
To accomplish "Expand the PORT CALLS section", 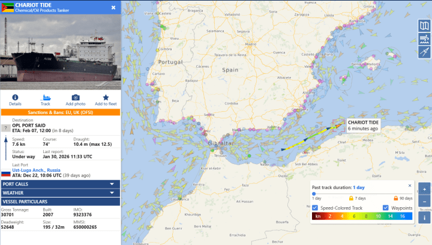I will 61,184.
